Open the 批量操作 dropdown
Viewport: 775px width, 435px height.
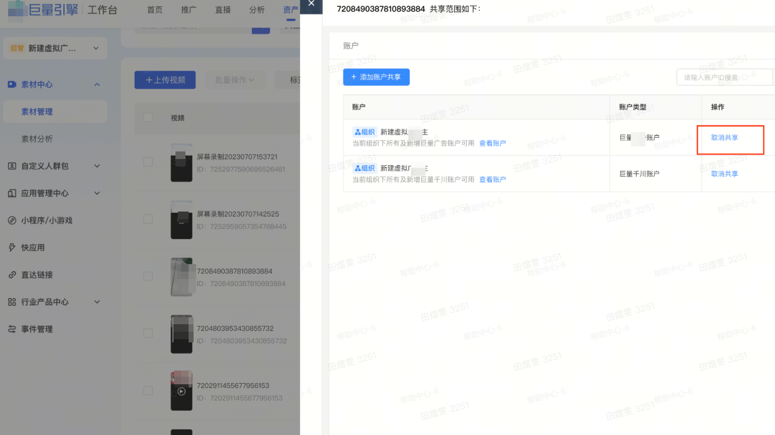click(x=235, y=80)
